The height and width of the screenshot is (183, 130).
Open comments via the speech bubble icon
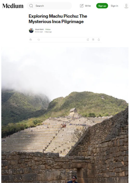click(39, 39)
